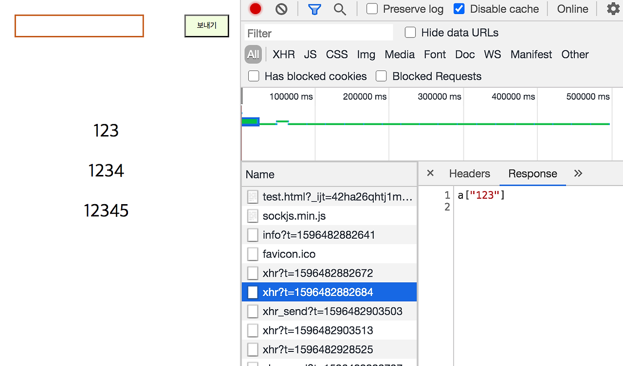Viewport: 623px width, 366px height.
Task: Open DevTools settings gear
Action: 613,8
